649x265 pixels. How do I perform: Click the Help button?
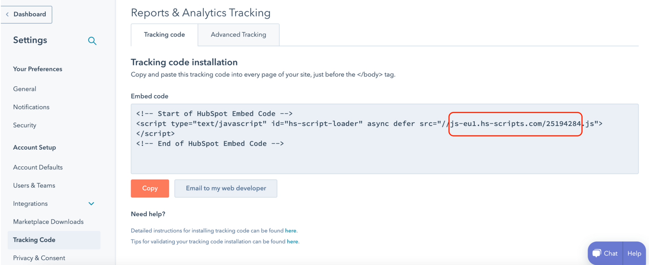point(634,253)
